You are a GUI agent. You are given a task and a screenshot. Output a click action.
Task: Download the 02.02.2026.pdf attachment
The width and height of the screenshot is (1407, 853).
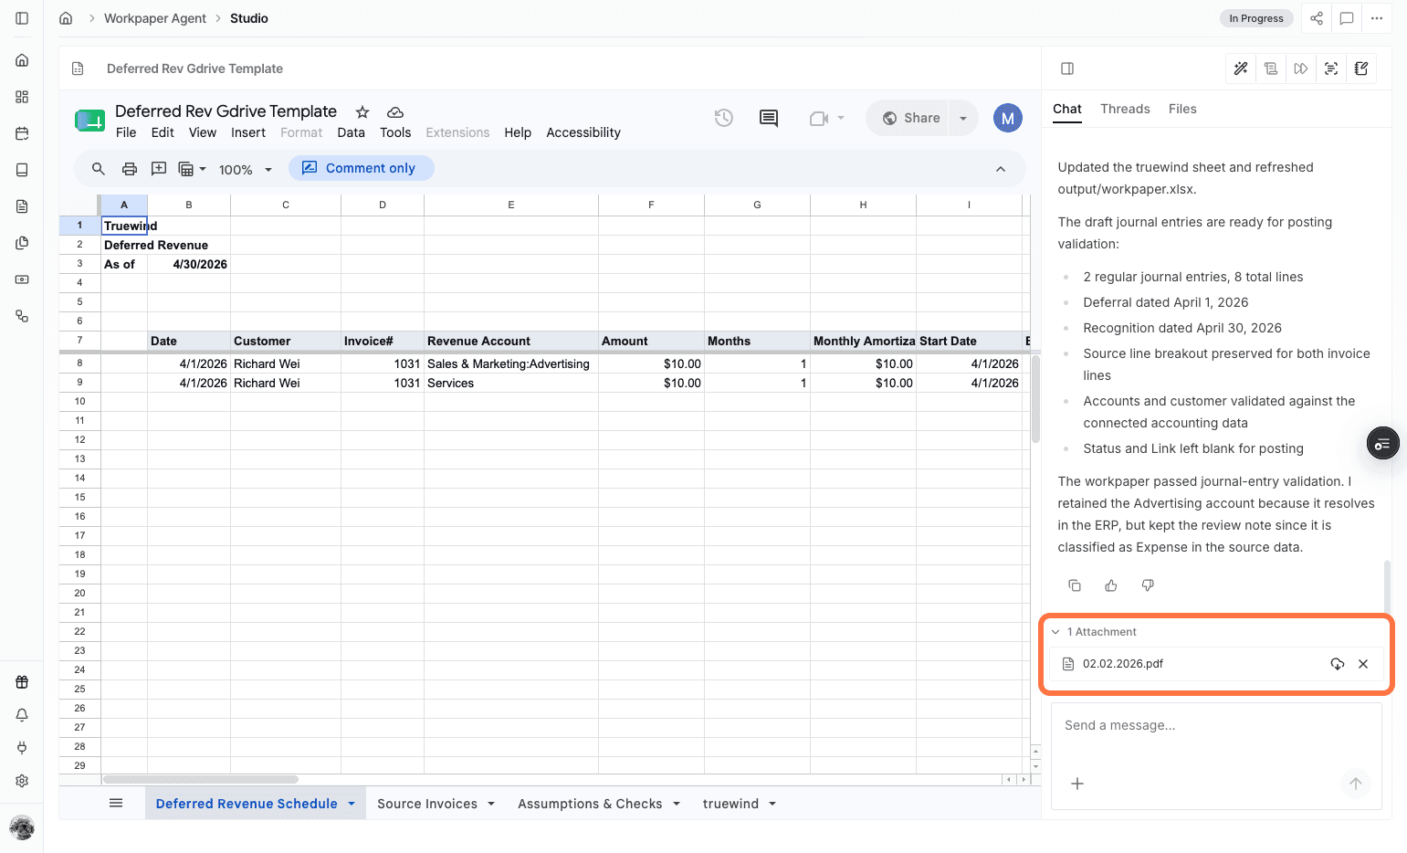point(1337,664)
